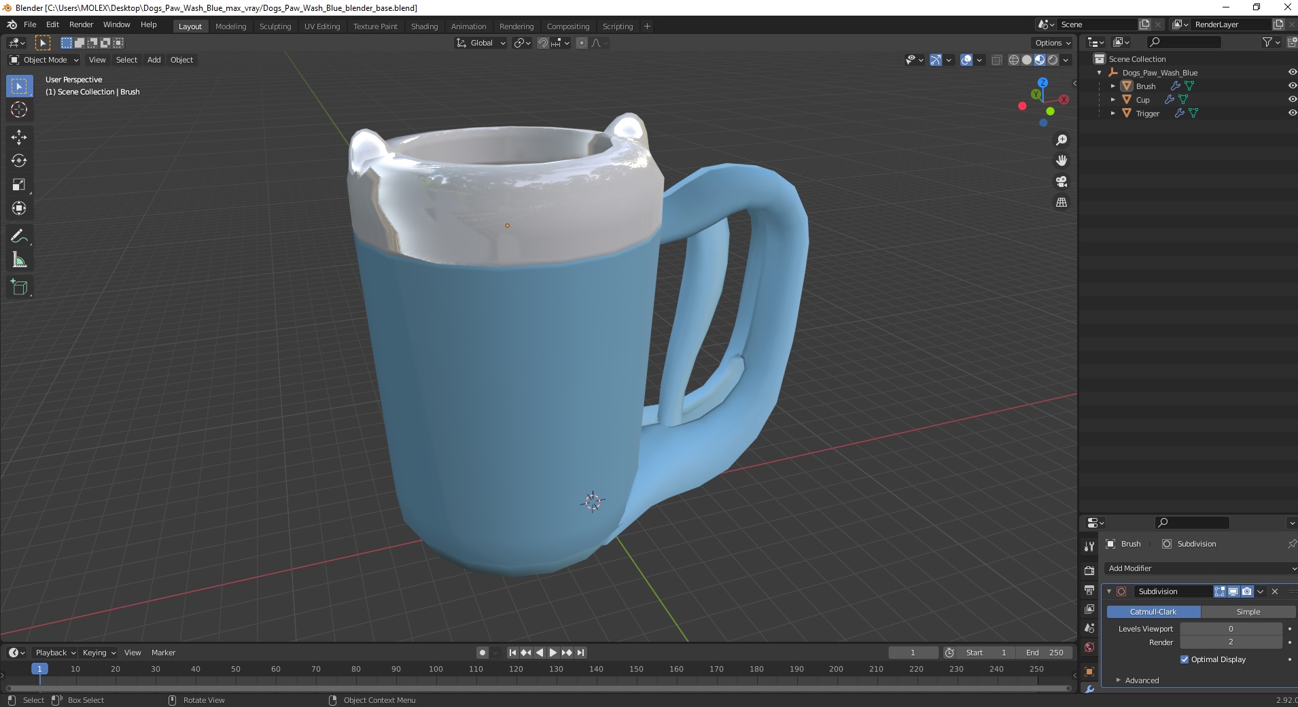This screenshot has width=1298, height=707.
Task: Open the Render menu
Action: [x=81, y=24]
